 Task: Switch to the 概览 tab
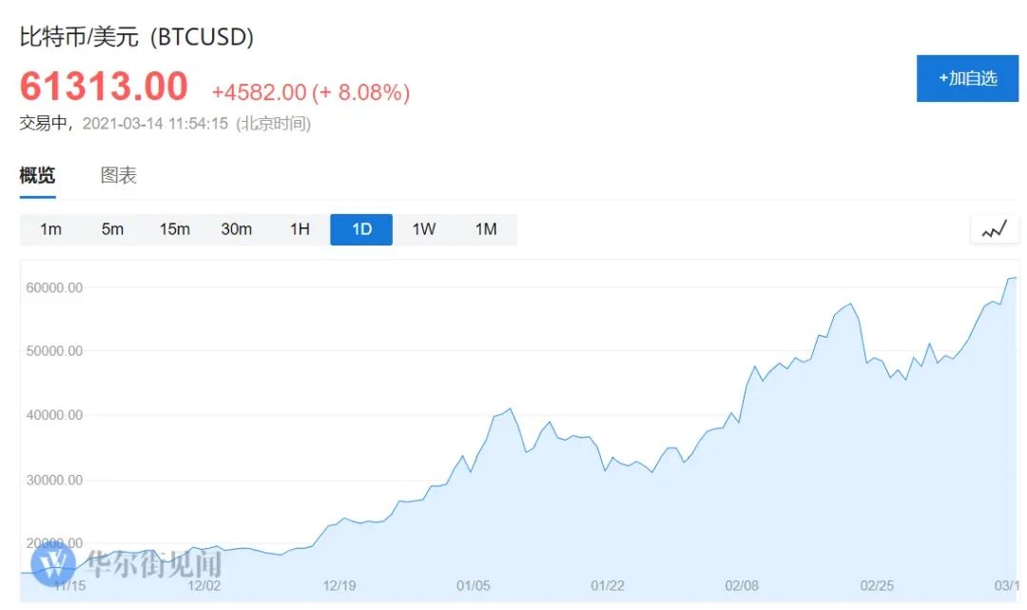coord(36,175)
